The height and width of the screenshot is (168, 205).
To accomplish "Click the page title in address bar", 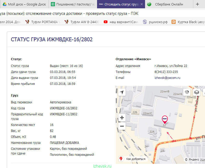I will click(x=69, y=14).
